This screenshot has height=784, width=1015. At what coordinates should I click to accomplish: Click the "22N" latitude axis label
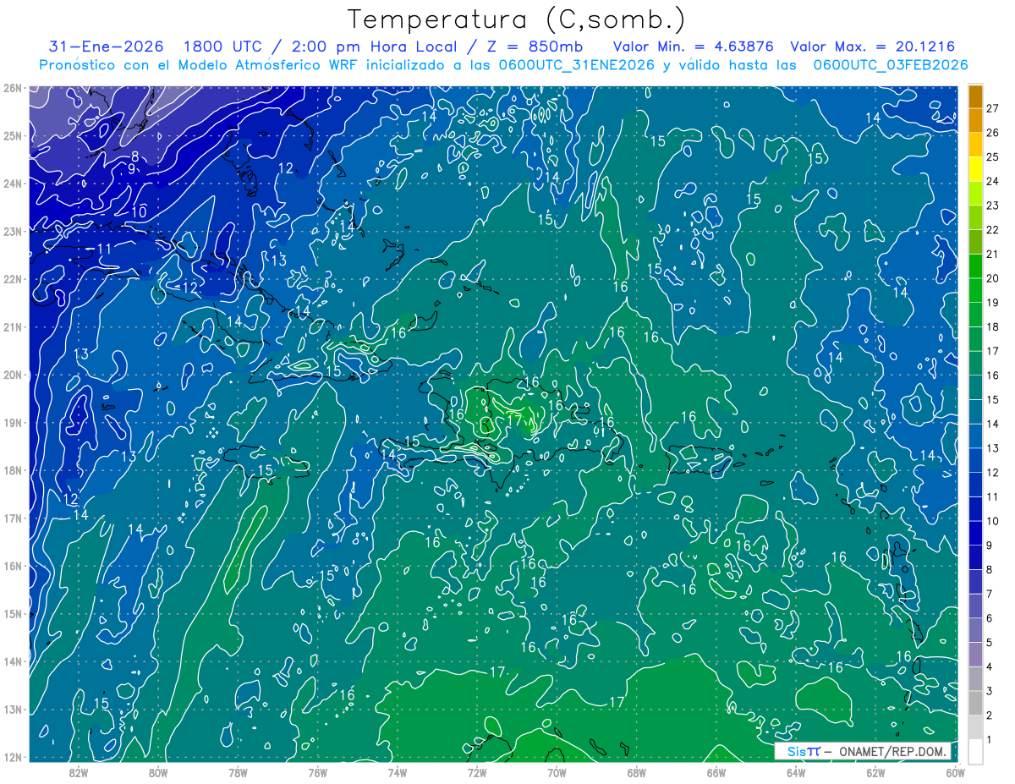[12, 279]
